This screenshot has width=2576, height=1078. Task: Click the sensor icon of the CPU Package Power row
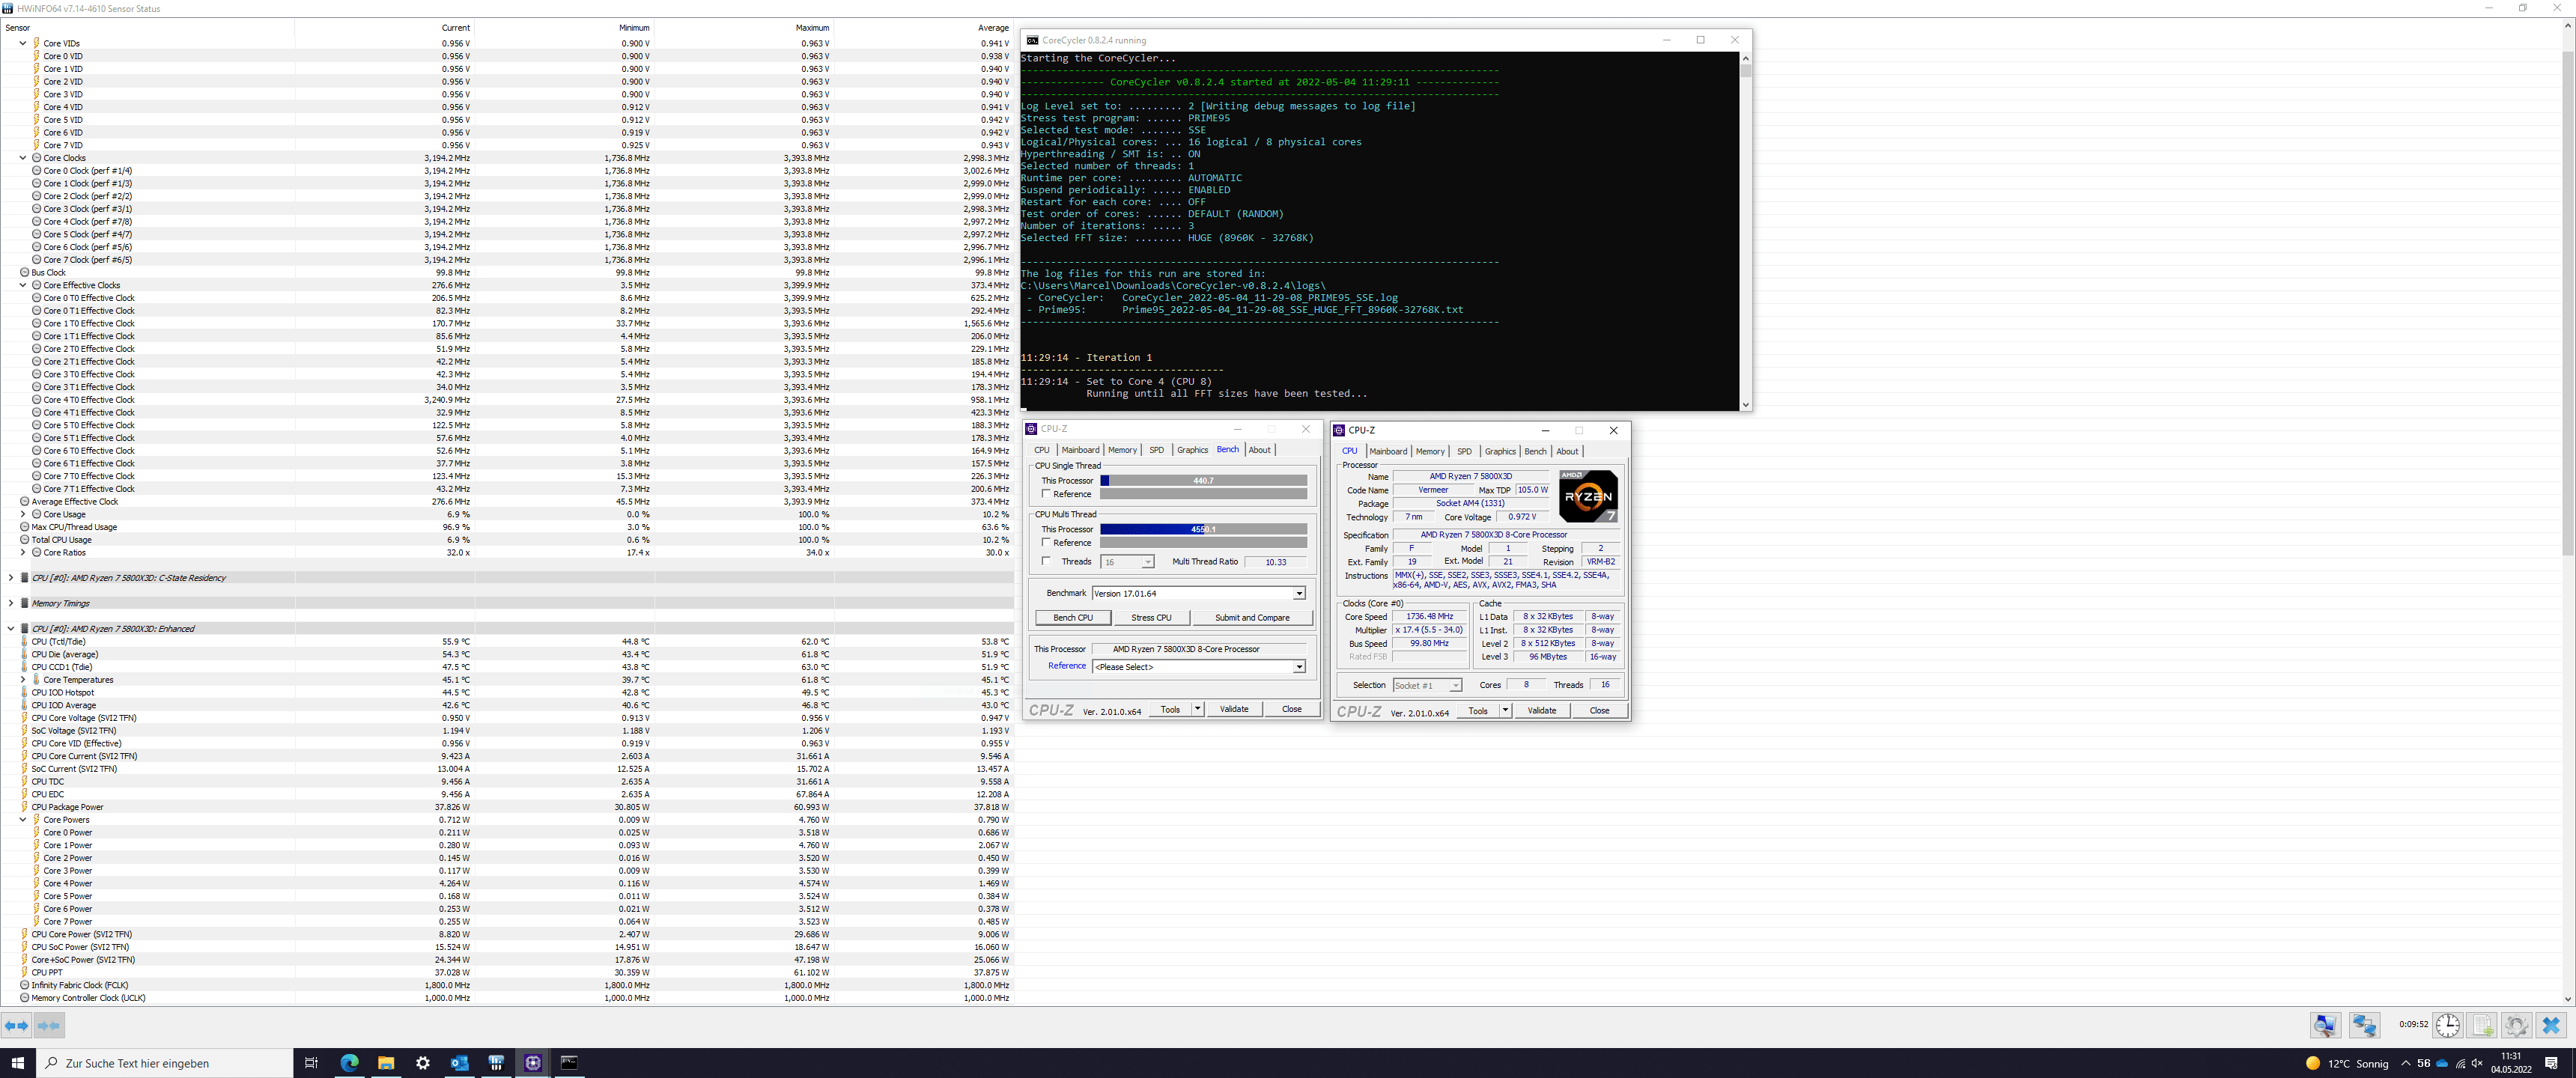pyautogui.click(x=25, y=807)
